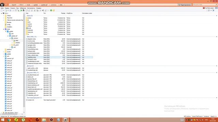Click the green round toolbar icon
This screenshot has height=122, width=218.
click(21, 11)
